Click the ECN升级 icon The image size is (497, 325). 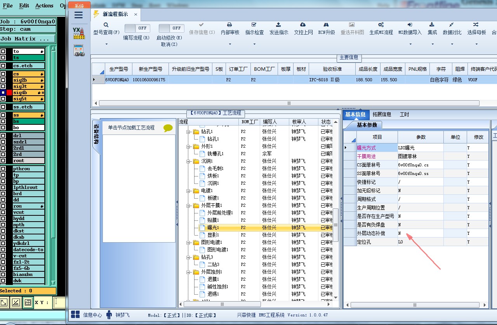(x=326, y=25)
